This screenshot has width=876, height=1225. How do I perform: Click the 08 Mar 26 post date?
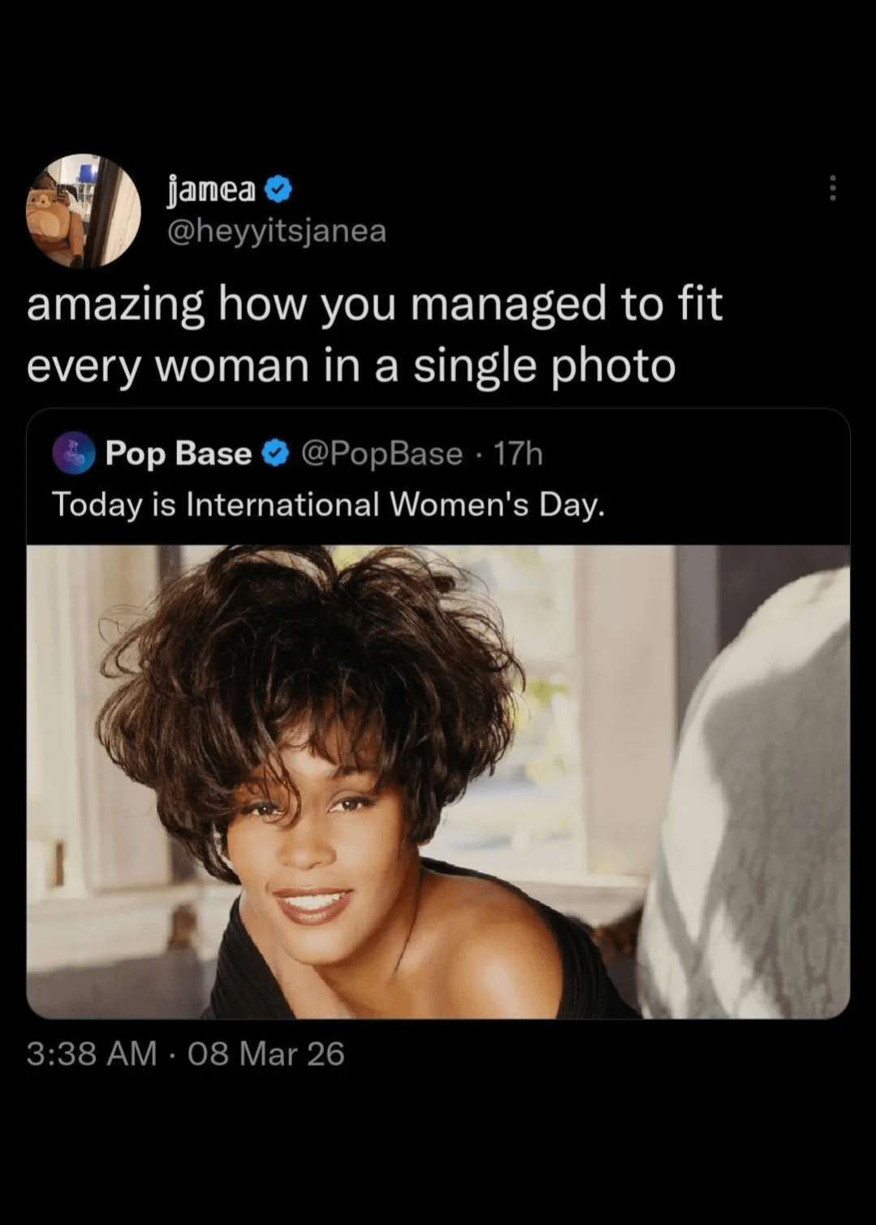point(266,1054)
